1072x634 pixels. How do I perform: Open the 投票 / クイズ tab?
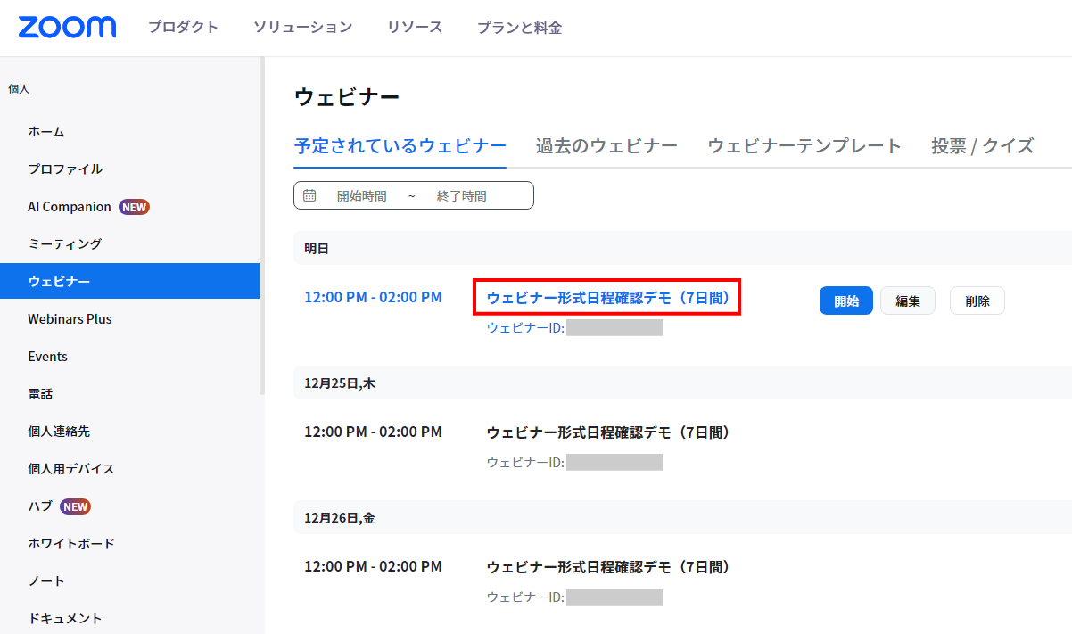coord(982,146)
